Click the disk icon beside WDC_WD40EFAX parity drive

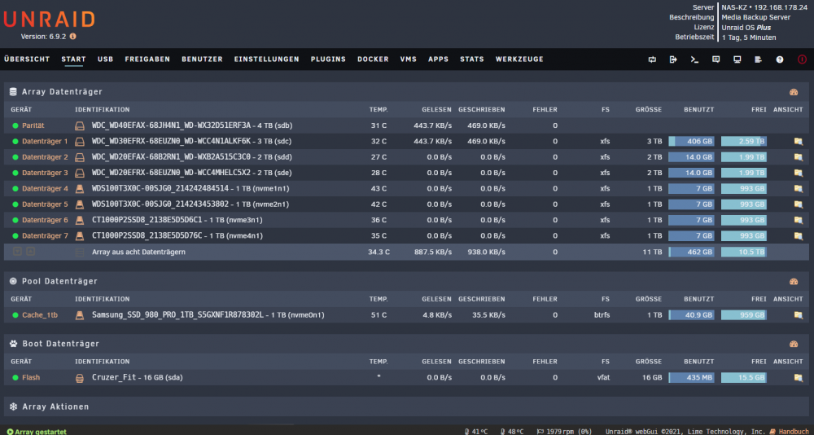coord(80,125)
